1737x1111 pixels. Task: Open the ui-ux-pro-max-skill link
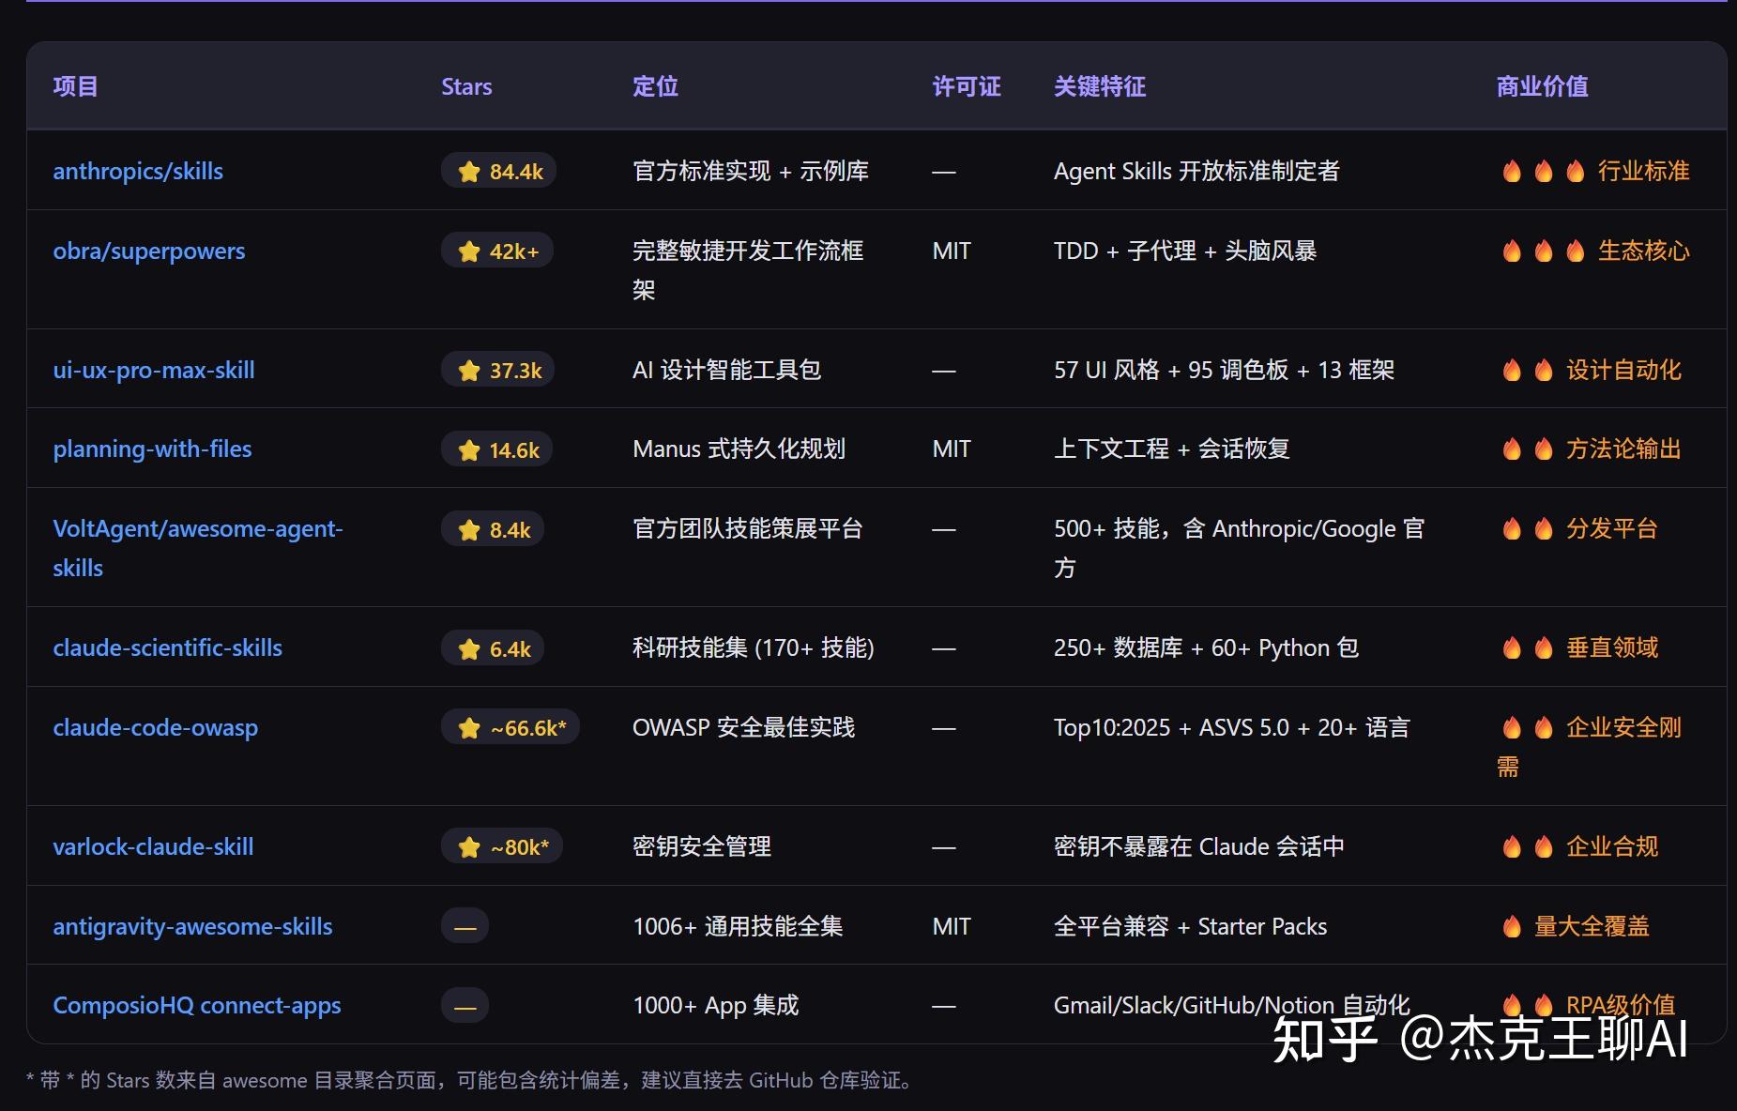(x=154, y=370)
